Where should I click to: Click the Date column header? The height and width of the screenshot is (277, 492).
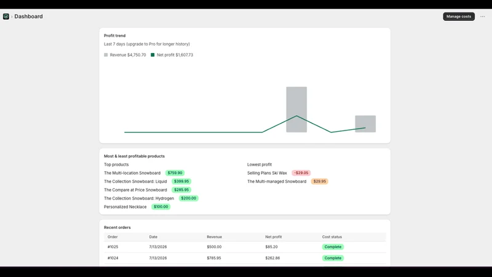[x=153, y=237]
